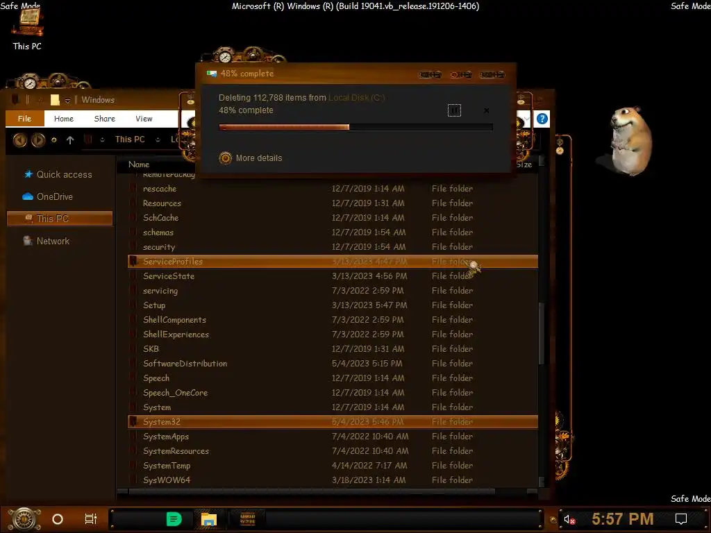711x533 pixels.
Task: Go up one folder level
Action: click(x=70, y=139)
